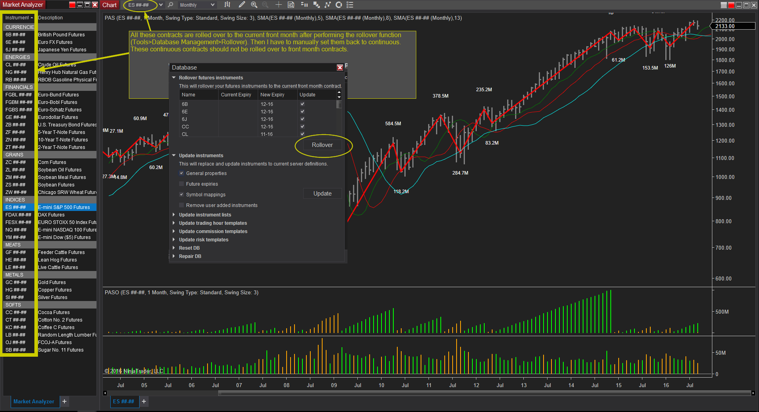Sort rollover table by Name column

[199, 95]
